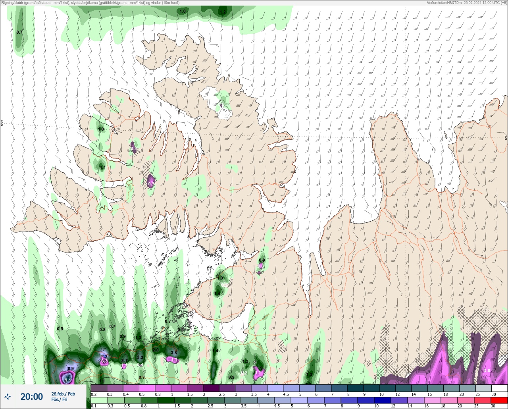Image resolution: width=508 pixels, height=409 pixels.
Task: Select the bright pink 0.5 swatch in upper legend
Action: (147, 388)
